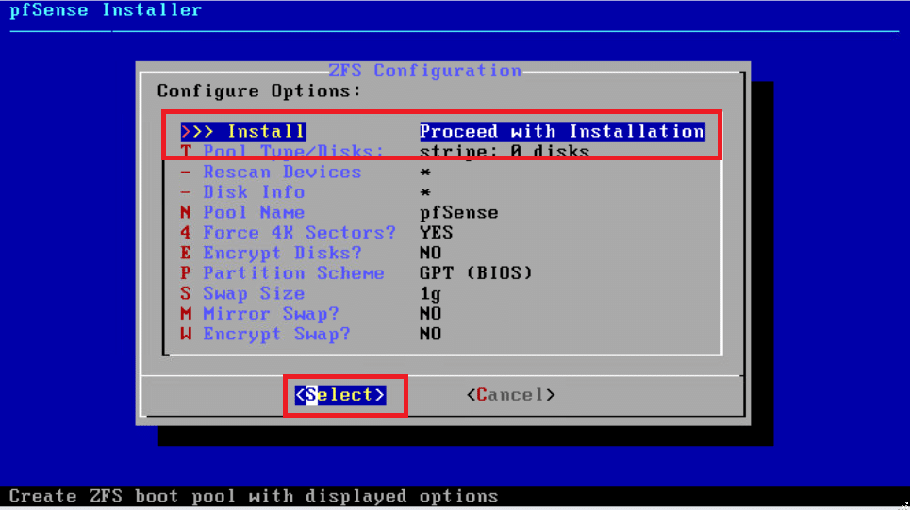
Task: Choose the Pool Type/Disks option
Action: coord(293,152)
